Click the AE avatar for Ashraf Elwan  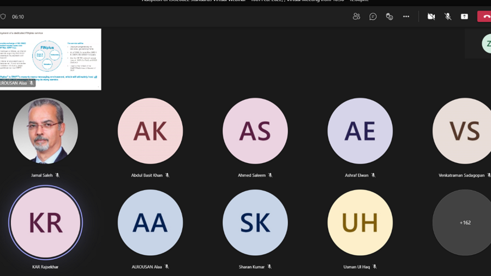pos(360,131)
